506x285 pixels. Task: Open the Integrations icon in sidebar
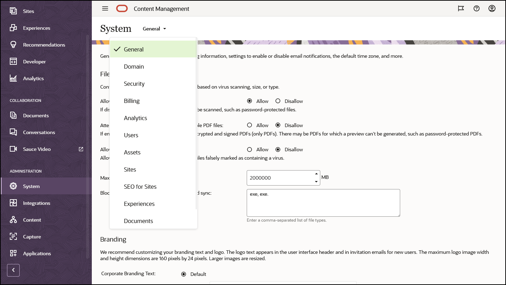[x=13, y=203]
